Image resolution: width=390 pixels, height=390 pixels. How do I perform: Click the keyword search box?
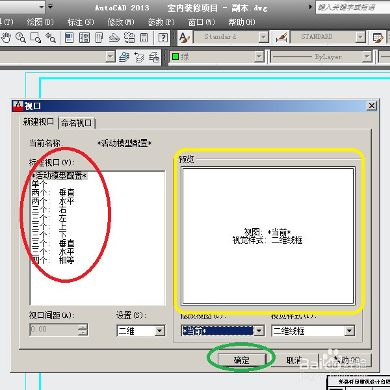tap(352, 7)
